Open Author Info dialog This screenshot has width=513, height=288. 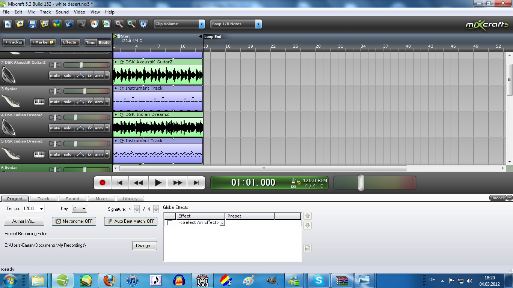[24, 221]
